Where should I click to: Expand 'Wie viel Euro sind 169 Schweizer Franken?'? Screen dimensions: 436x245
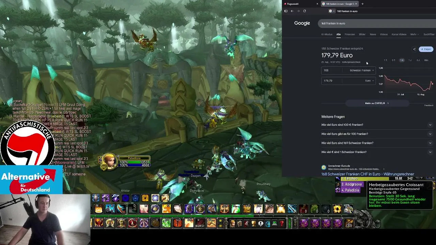377,143
